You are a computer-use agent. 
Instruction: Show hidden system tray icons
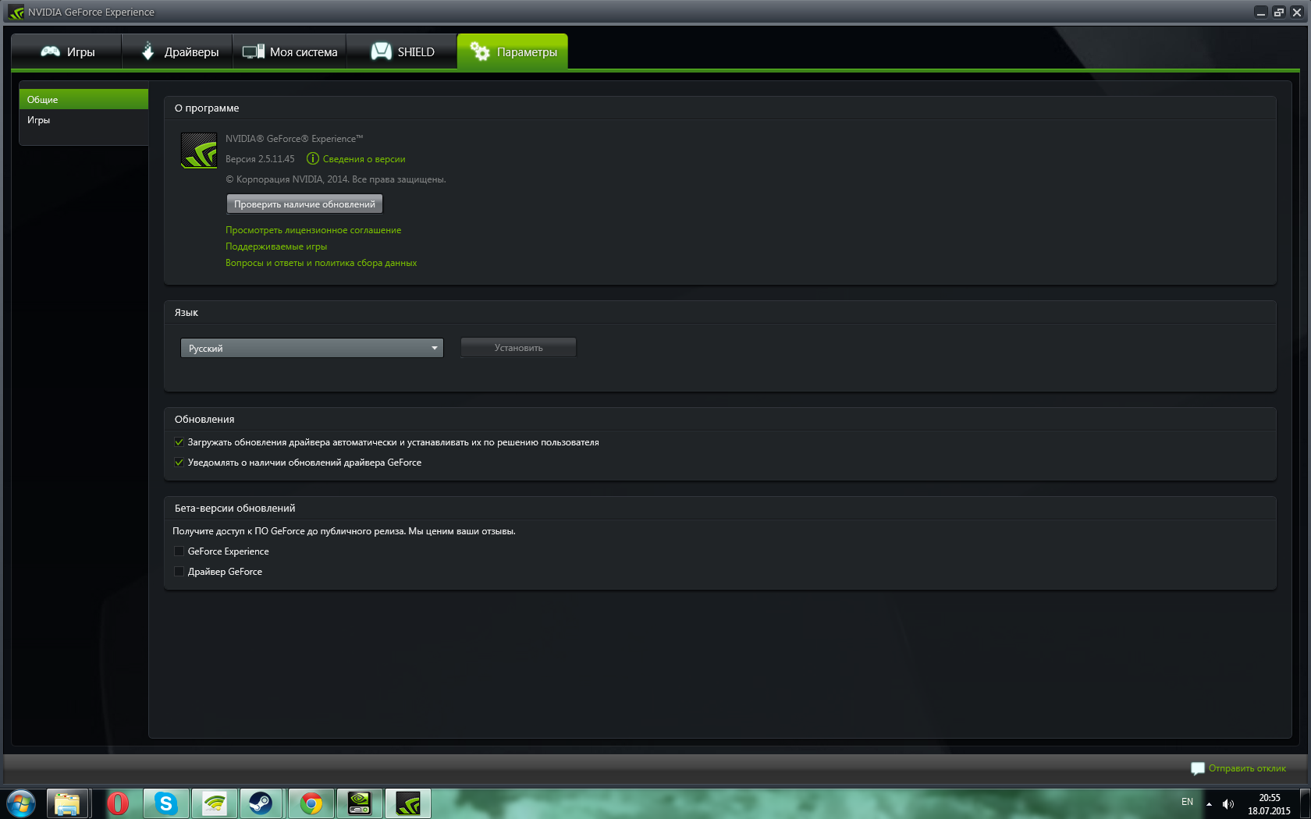(x=1209, y=803)
